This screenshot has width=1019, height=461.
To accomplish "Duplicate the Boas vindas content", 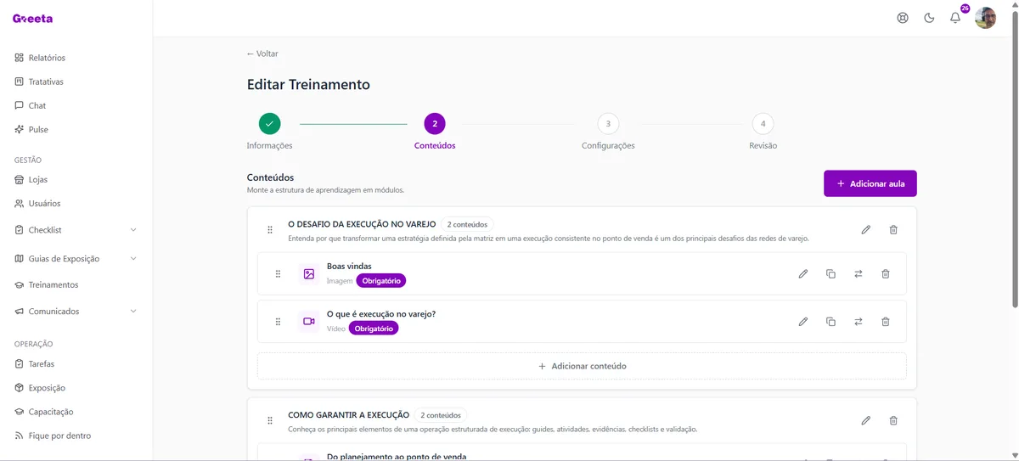I will tap(830, 274).
